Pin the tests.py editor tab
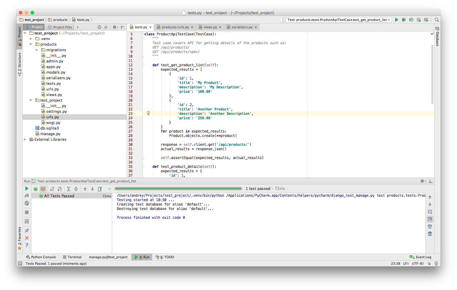Screen dimensions: 457x290 140,27
